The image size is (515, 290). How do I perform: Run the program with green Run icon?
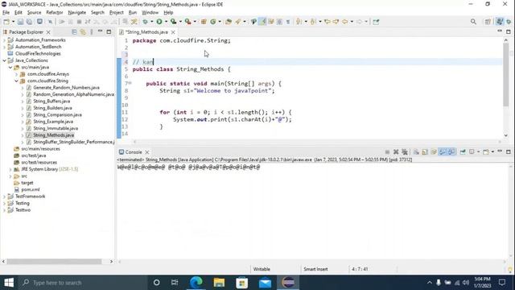coord(159,22)
